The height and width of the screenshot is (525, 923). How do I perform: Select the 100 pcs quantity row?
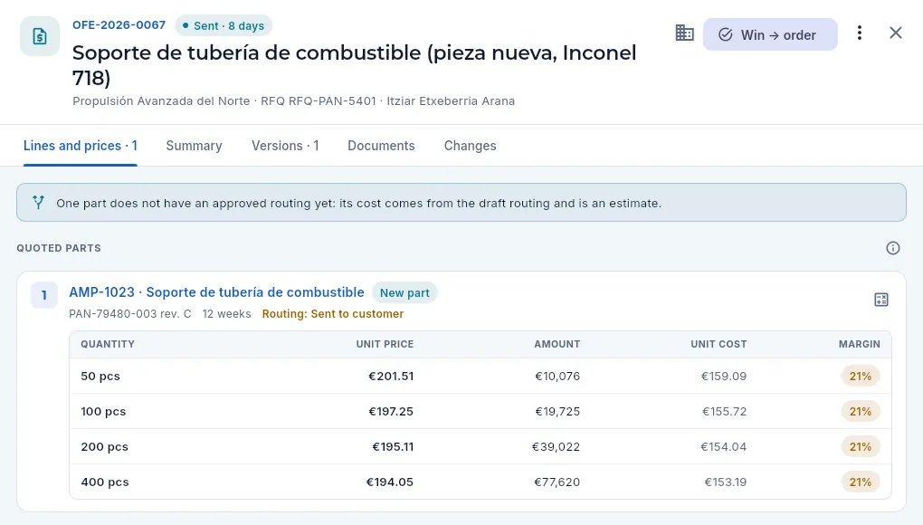[x=481, y=412]
